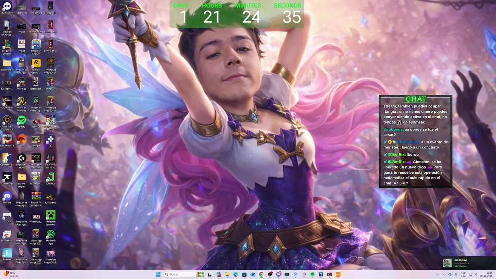The width and height of the screenshot is (496, 279).
Task: Open Microsoft Store from the taskbar
Action: tap(244, 274)
